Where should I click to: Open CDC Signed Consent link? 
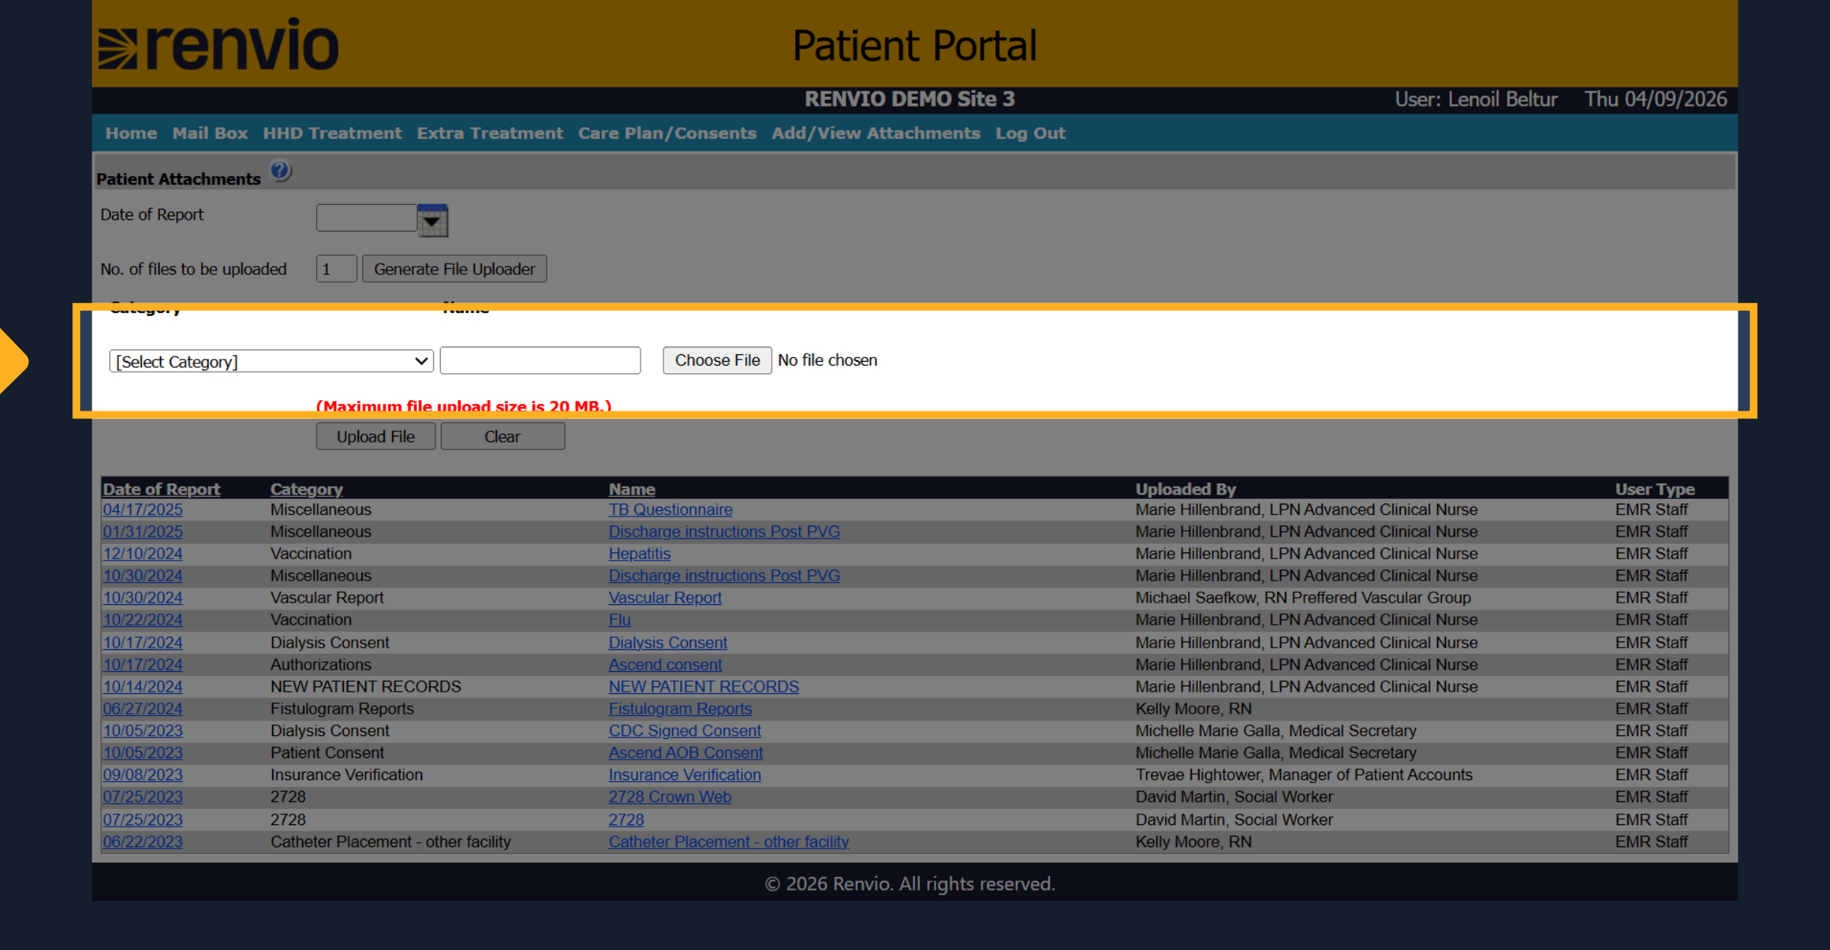685,731
